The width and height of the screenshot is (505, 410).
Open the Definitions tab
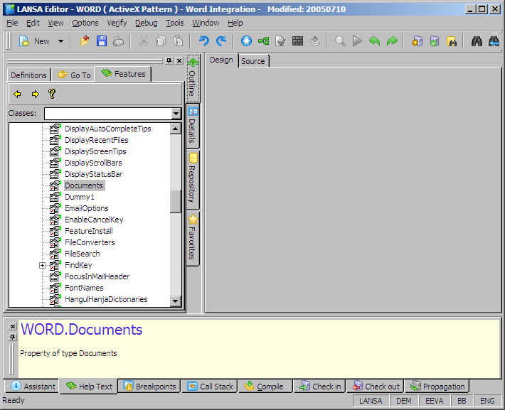tap(28, 75)
